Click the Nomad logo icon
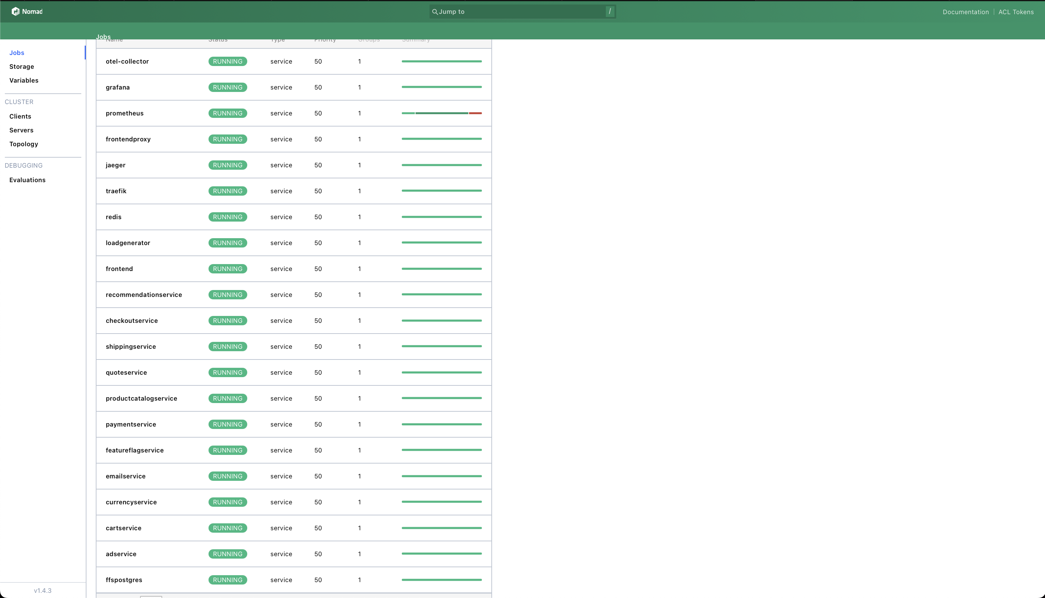 coord(16,11)
